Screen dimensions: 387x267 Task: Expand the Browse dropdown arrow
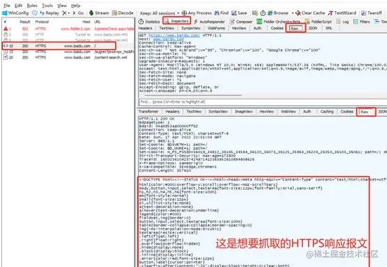coord(293,13)
